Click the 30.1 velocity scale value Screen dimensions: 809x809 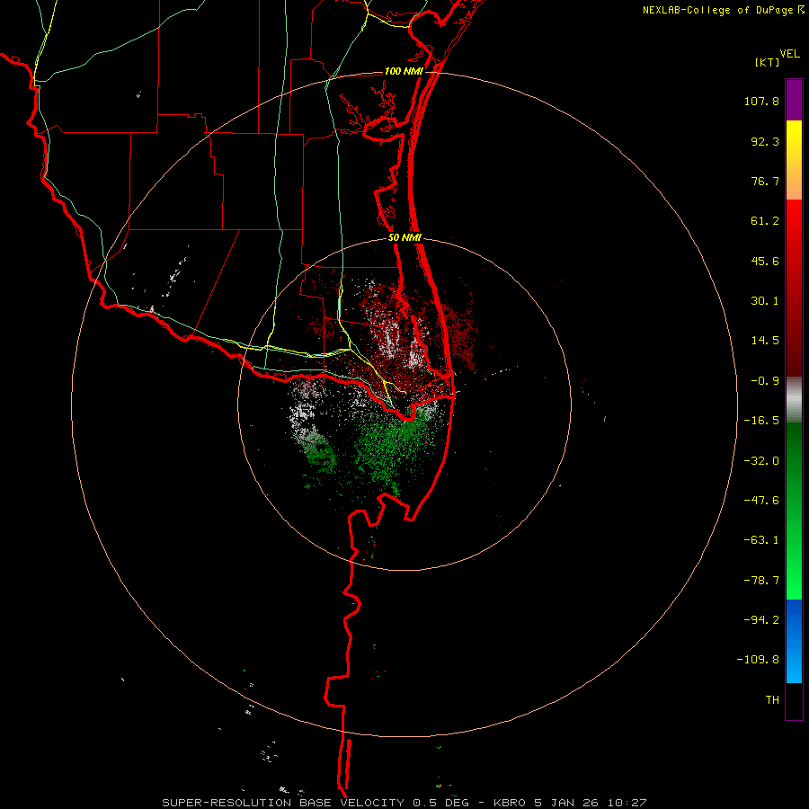[765, 301]
